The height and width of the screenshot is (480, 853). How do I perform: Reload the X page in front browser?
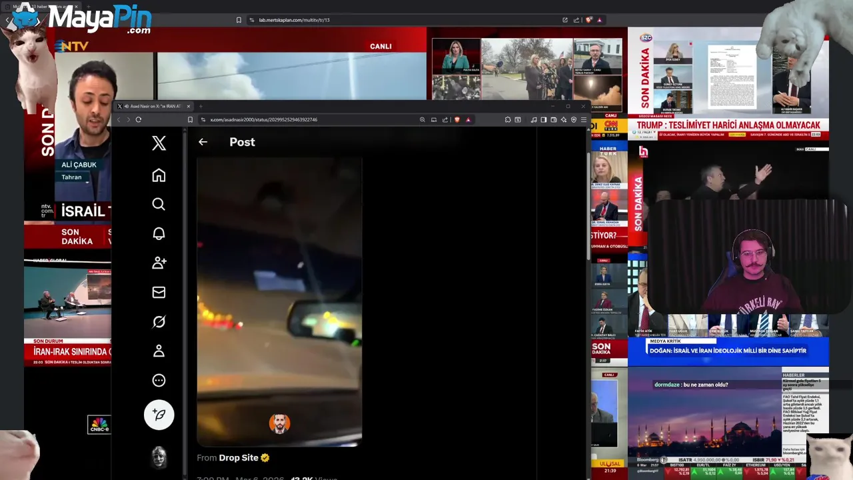(139, 119)
